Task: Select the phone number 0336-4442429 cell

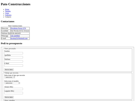Action: [x=20, y=33]
